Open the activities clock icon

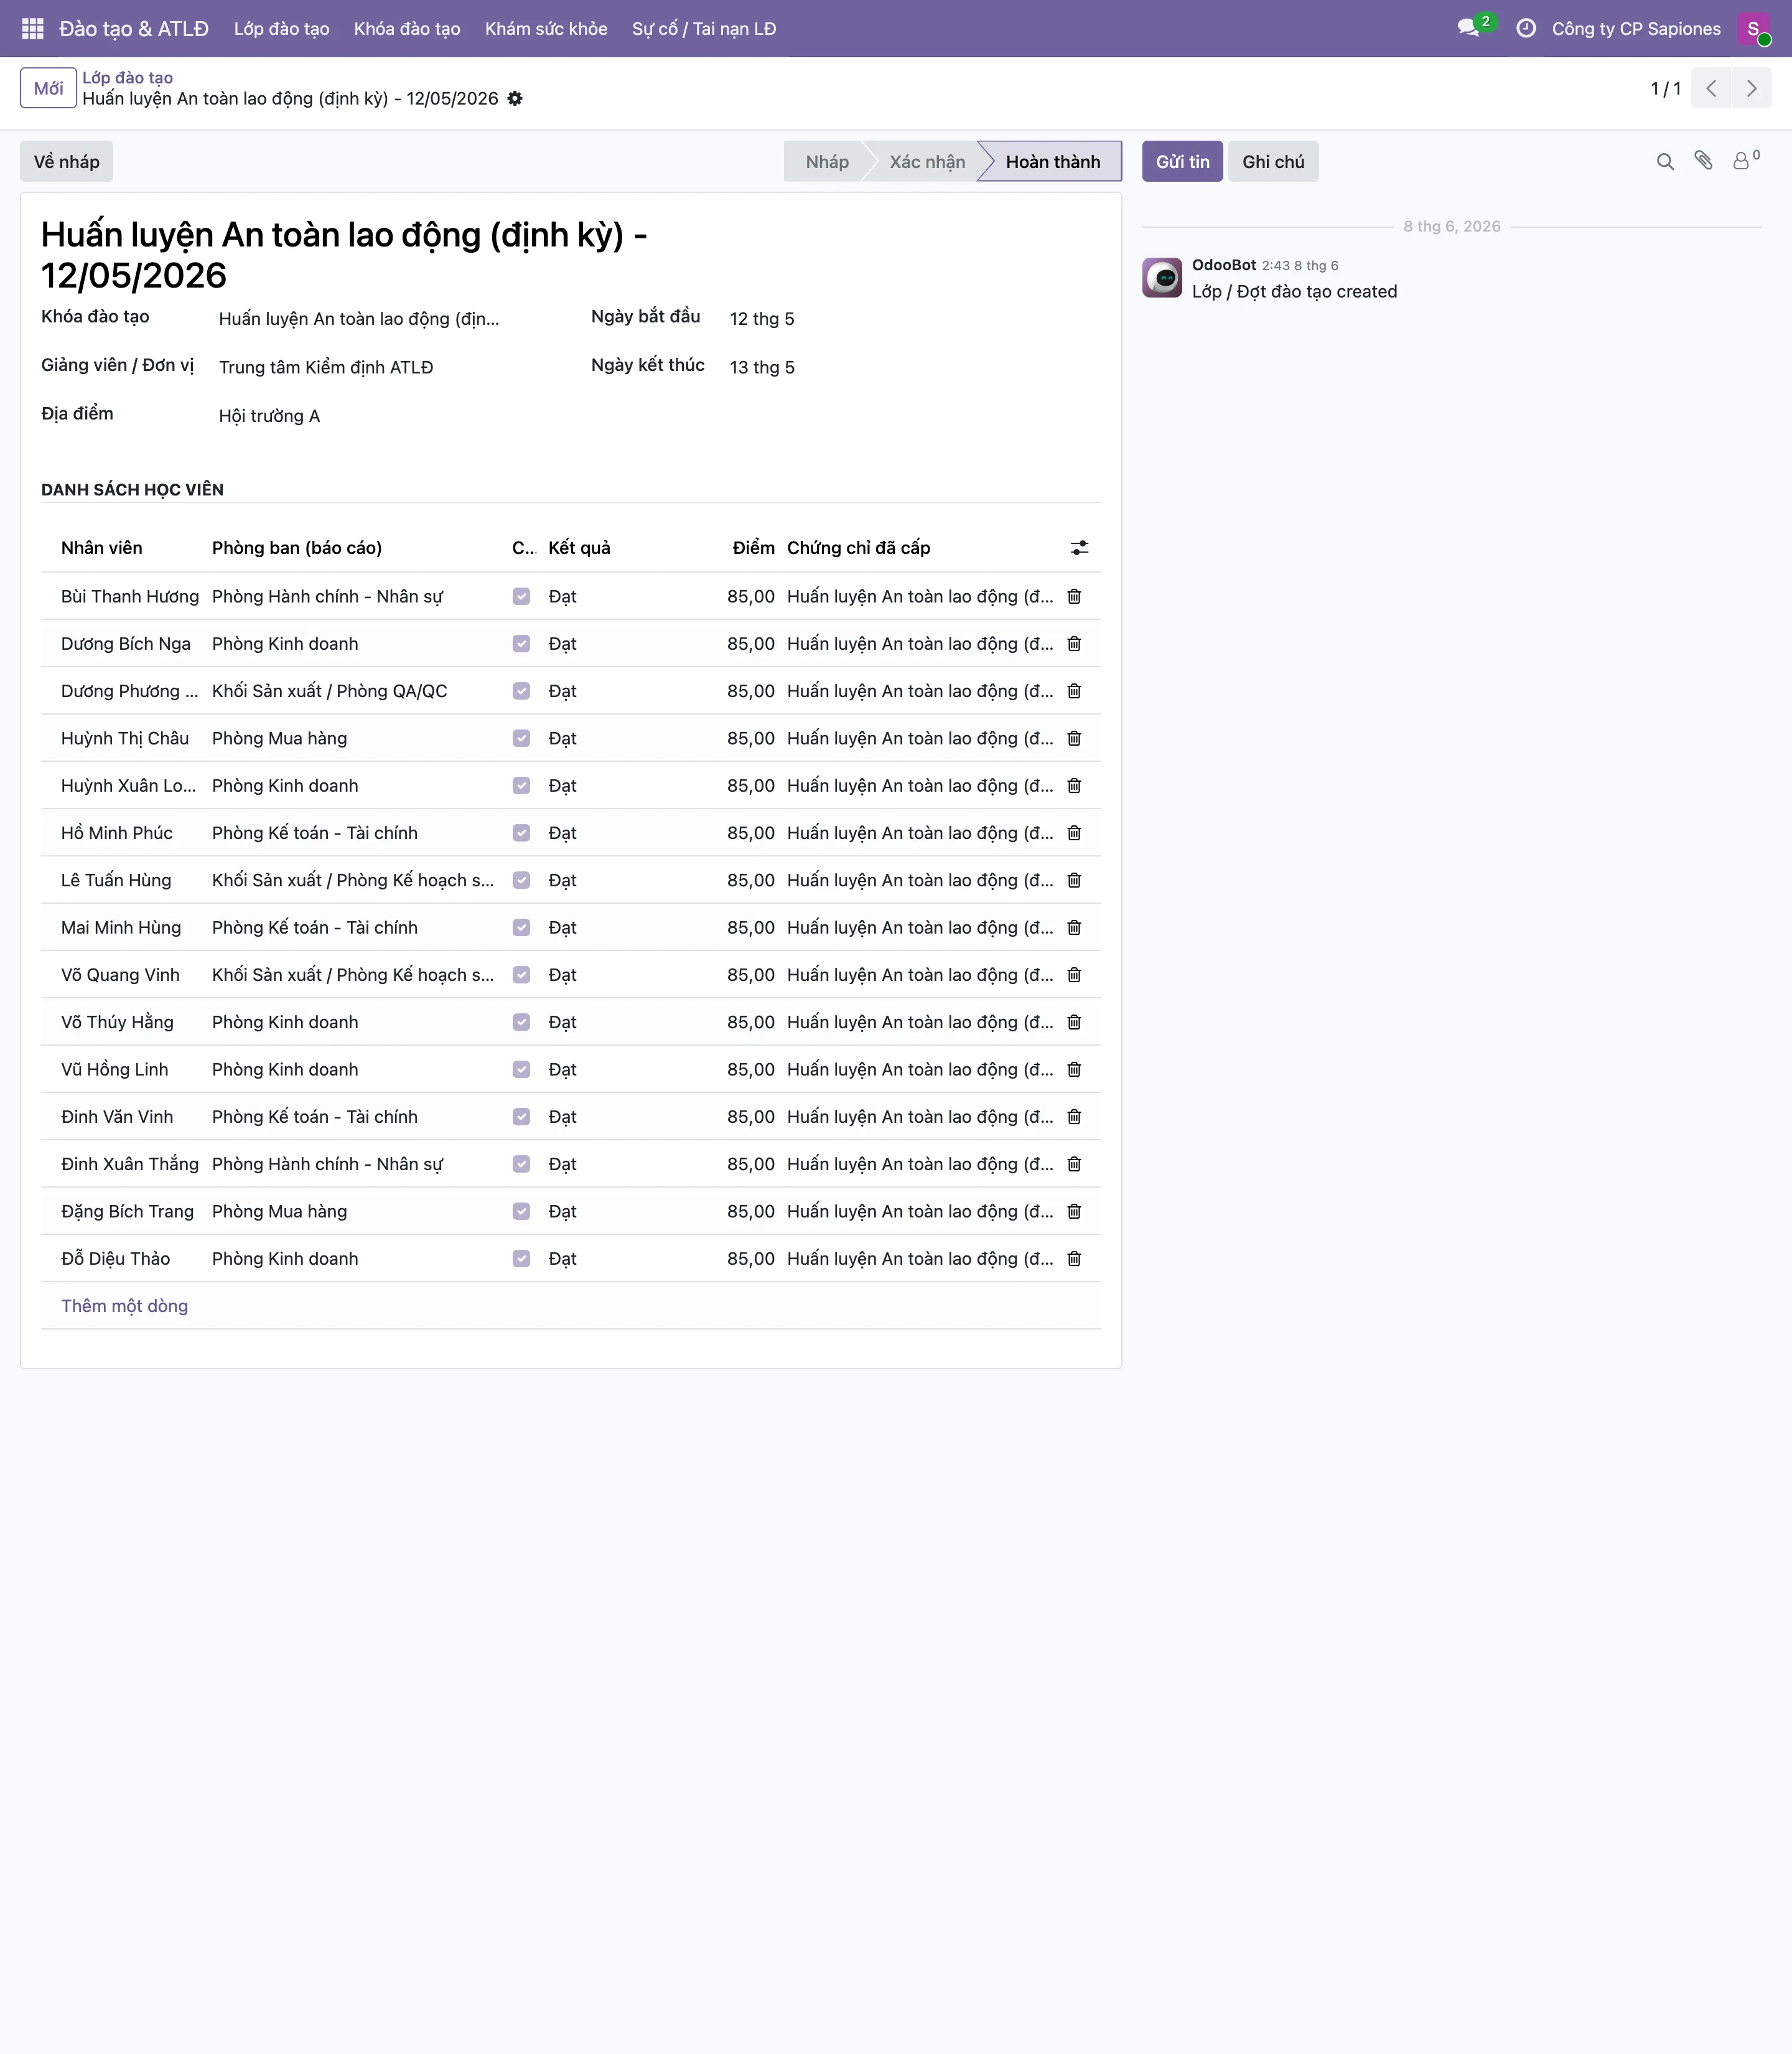(1526, 28)
